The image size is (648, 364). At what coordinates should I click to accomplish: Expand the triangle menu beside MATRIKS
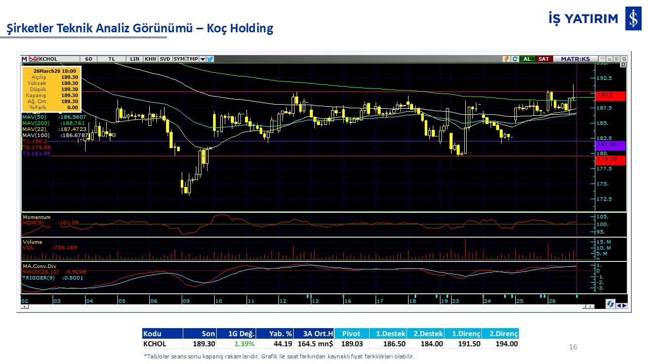point(602,59)
